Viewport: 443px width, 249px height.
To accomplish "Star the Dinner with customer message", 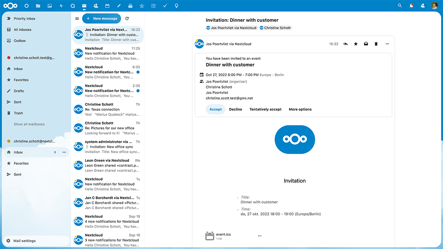I will pos(356,44).
